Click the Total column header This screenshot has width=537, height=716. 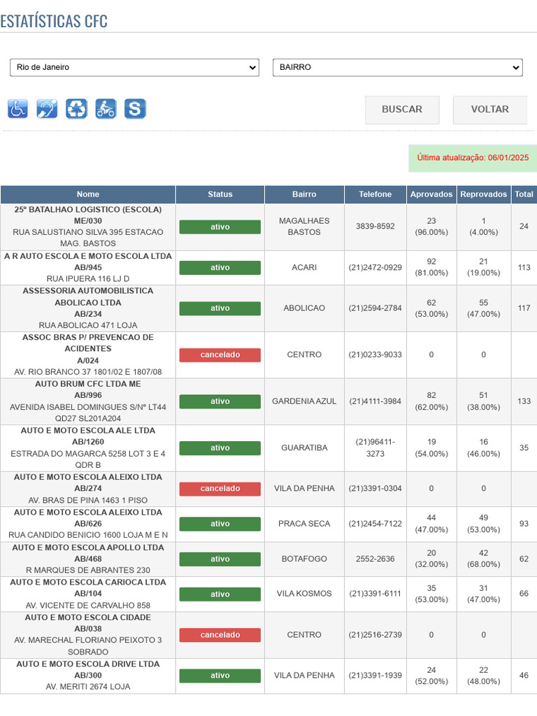tap(524, 194)
